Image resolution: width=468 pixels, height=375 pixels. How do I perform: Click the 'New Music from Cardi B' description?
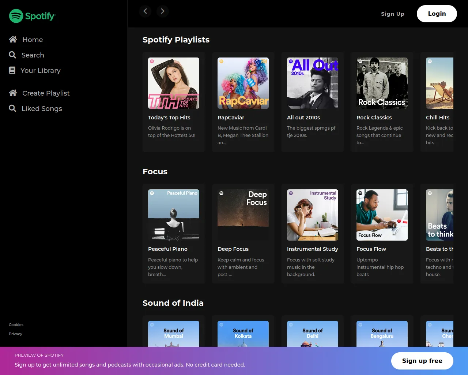tap(243, 135)
